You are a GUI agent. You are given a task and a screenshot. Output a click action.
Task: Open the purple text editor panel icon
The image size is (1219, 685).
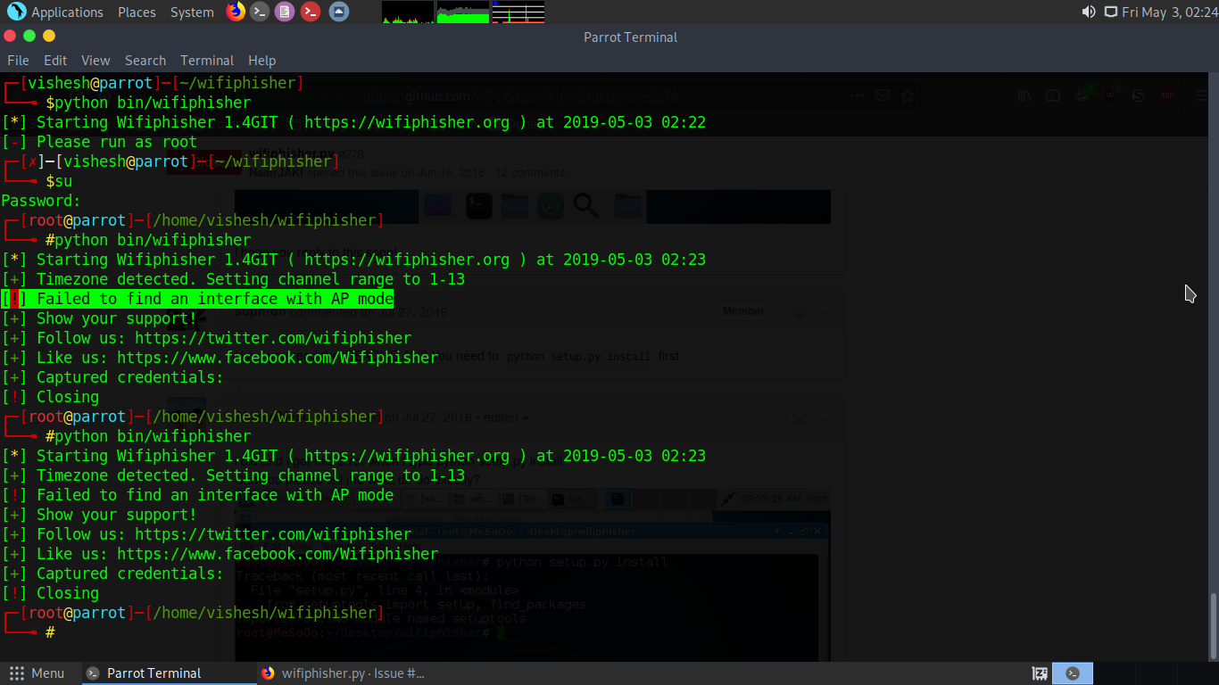[284, 12]
